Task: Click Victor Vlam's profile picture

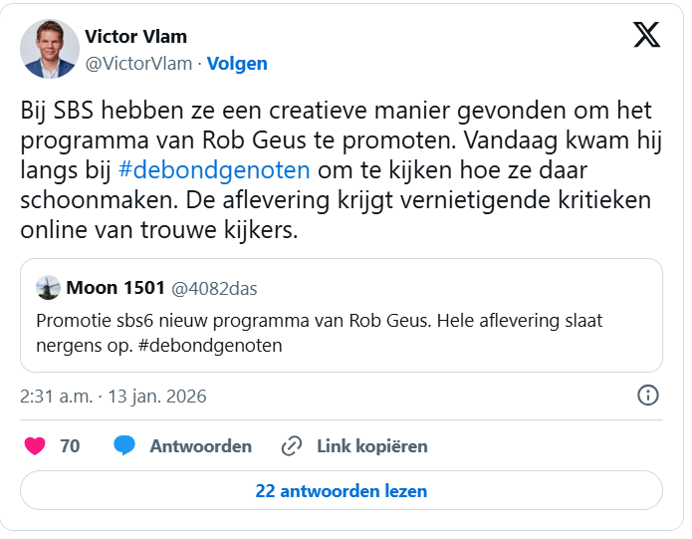Action: click(x=49, y=49)
